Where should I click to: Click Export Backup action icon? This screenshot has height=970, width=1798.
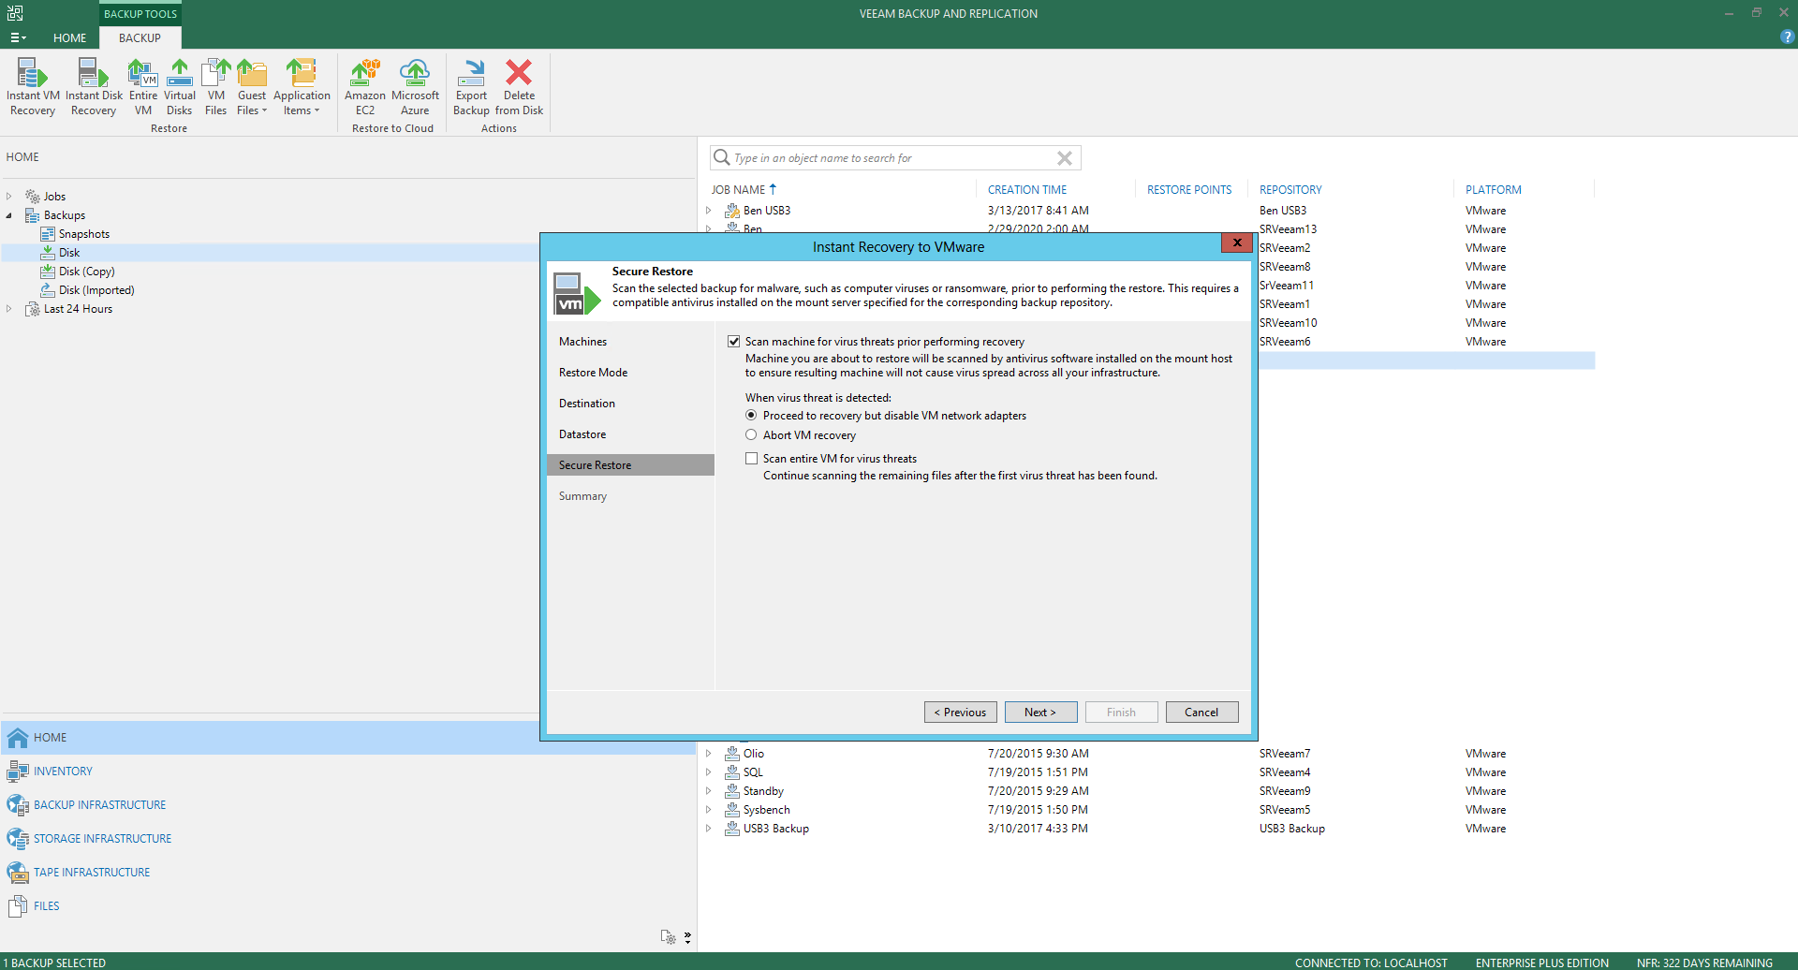pyautogui.click(x=471, y=86)
